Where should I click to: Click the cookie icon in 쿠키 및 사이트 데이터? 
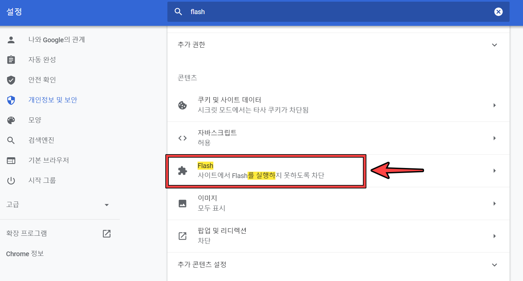[182, 105]
